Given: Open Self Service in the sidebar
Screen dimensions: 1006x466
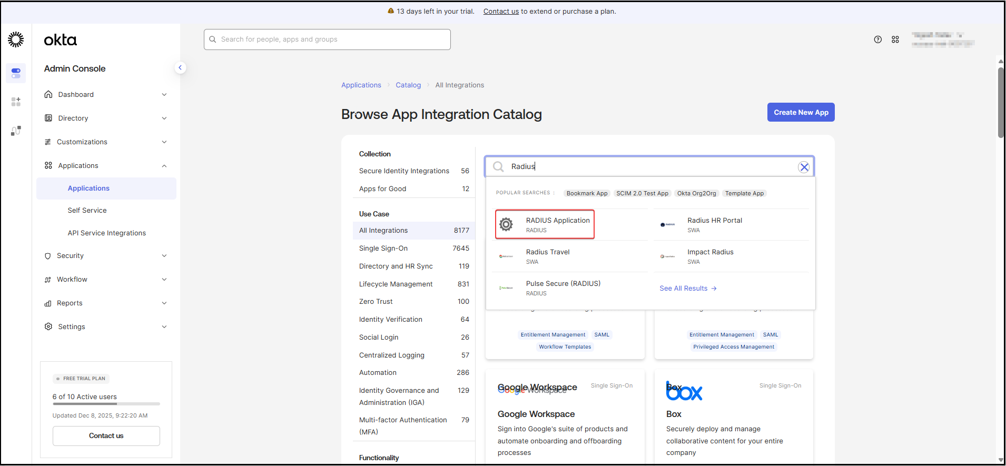Looking at the screenshot, I should coord(87,211).
